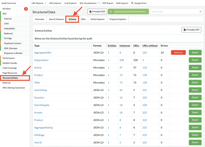
Task: Open External in sidebar
Action: point(6,83)
